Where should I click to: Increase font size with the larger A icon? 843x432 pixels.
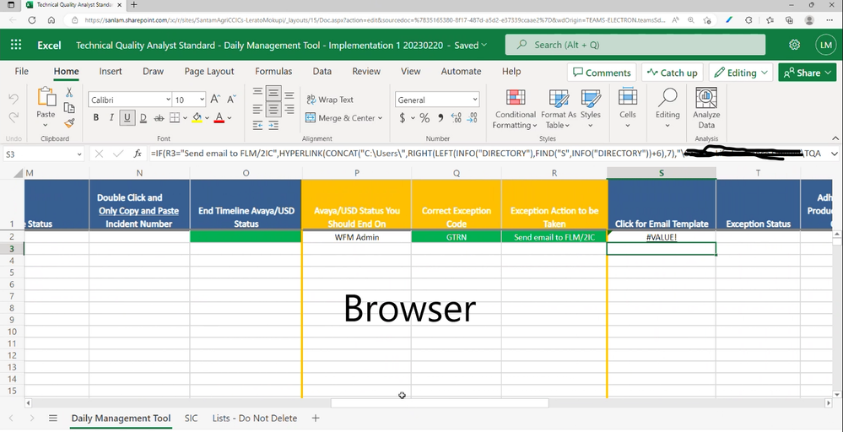pyautogui.click(x=215, y=100)
